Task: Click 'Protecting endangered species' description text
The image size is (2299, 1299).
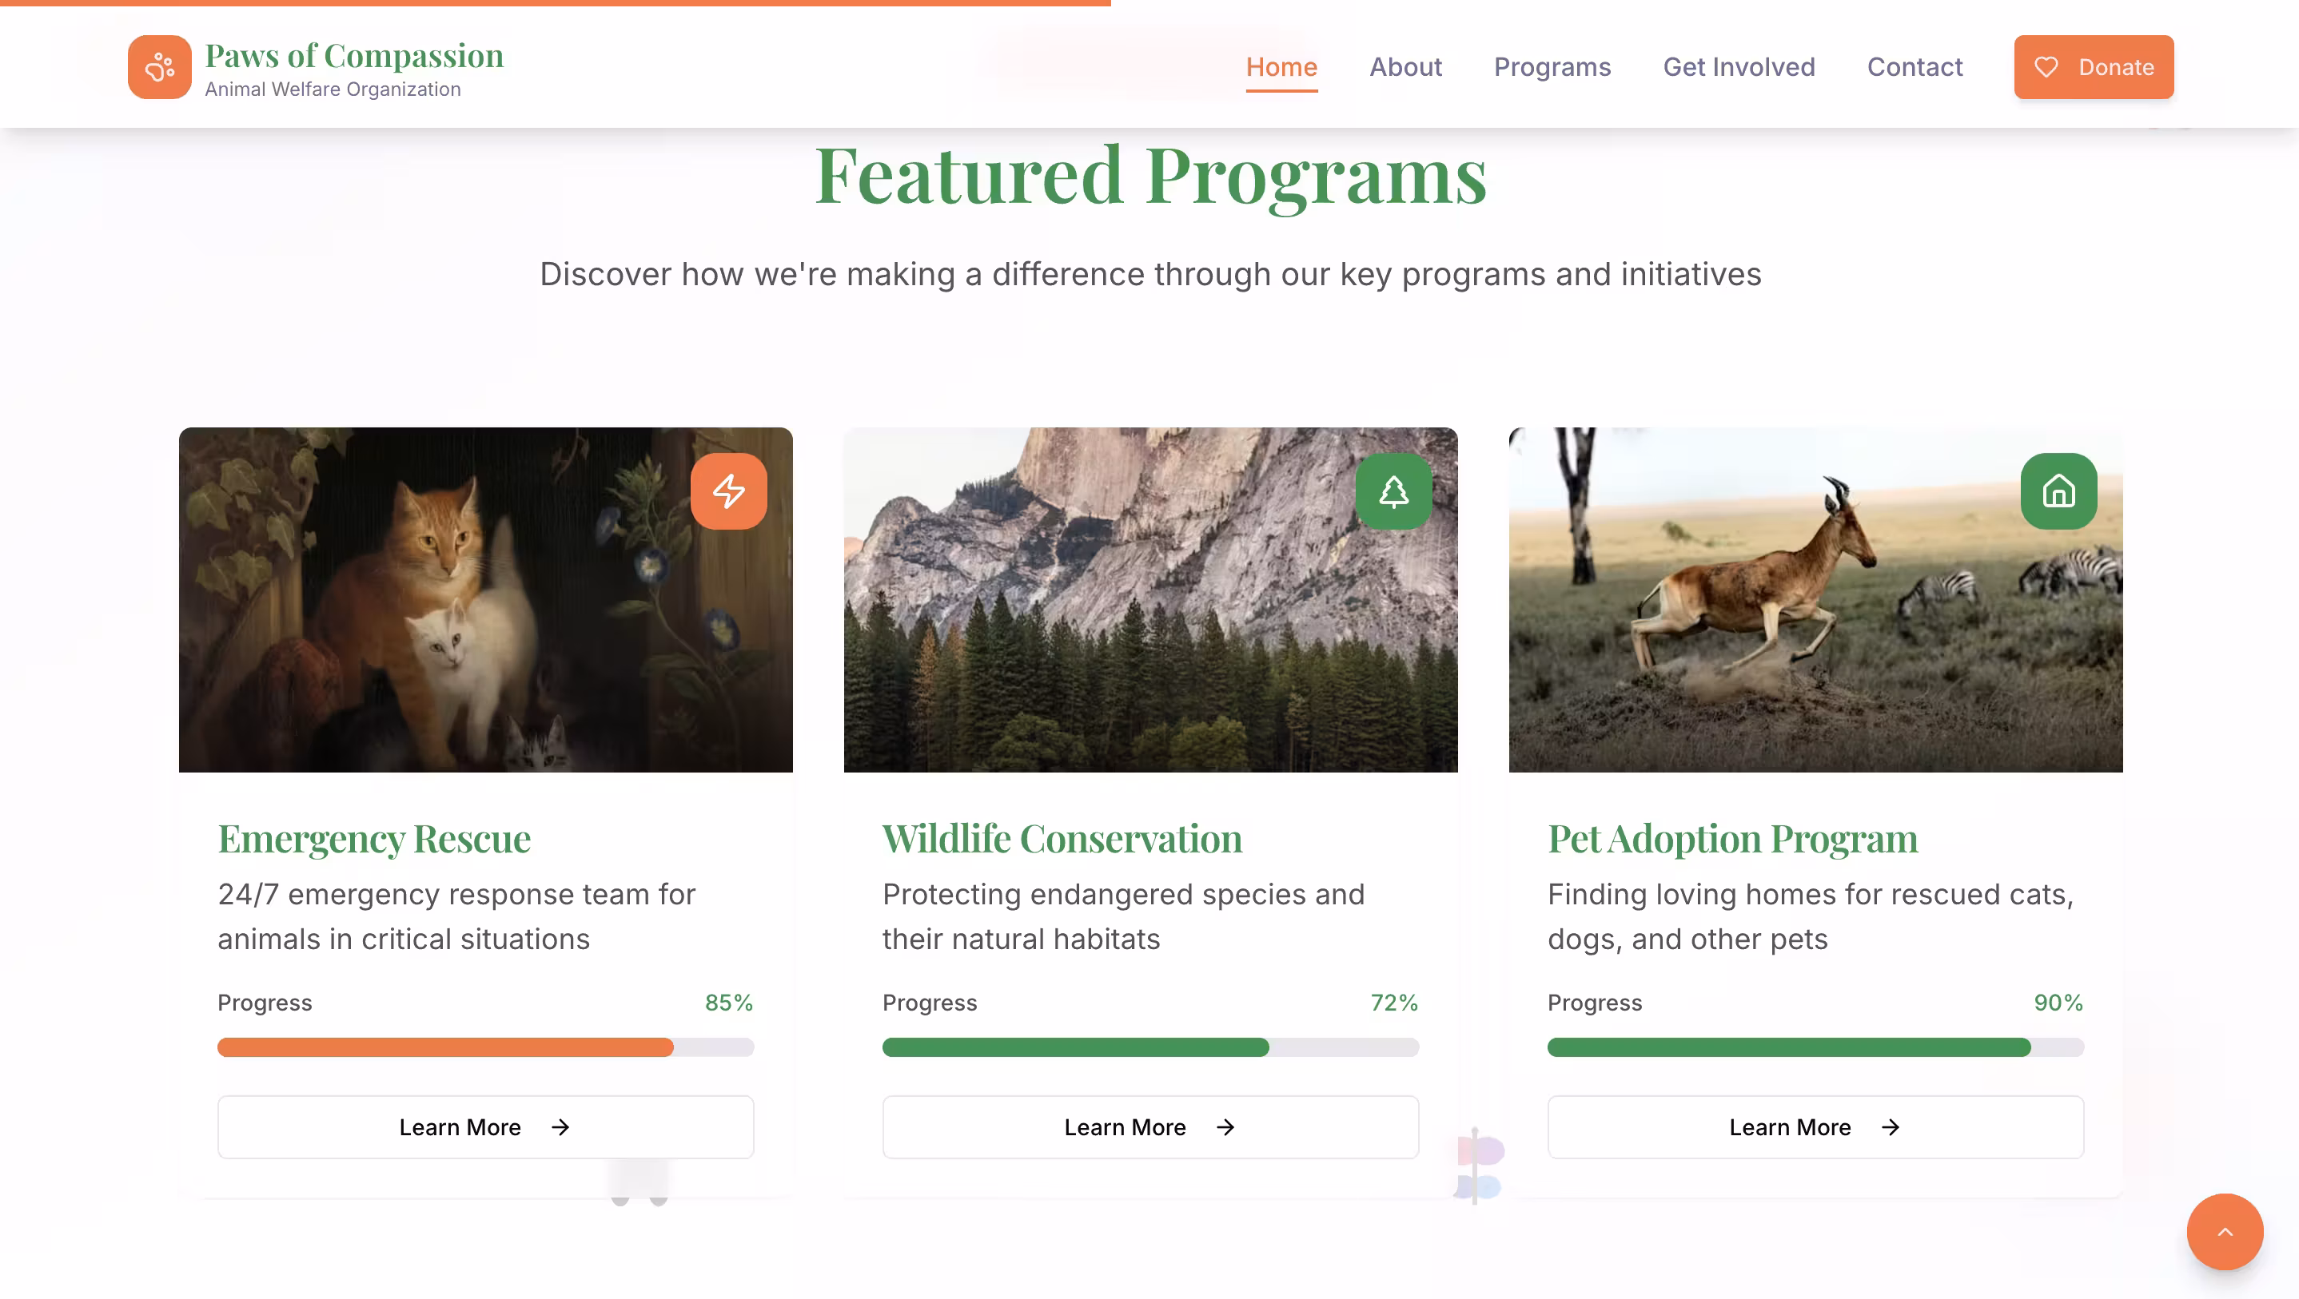Action: click(x=1124, y=916)
